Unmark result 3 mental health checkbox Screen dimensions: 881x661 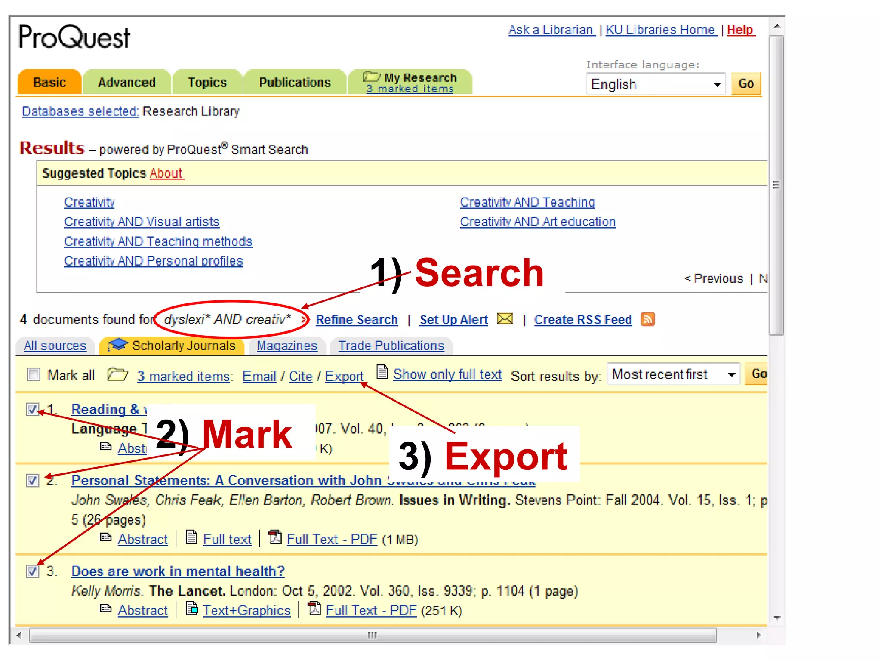(x=33, y=571)
